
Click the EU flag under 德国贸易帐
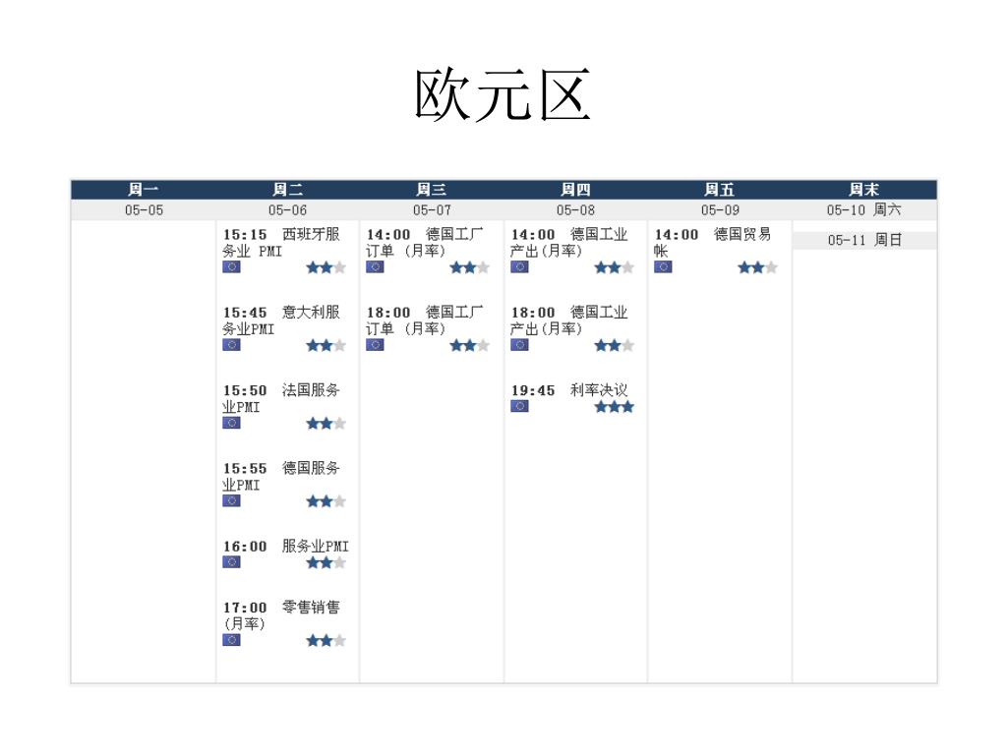tap(663, 266)
